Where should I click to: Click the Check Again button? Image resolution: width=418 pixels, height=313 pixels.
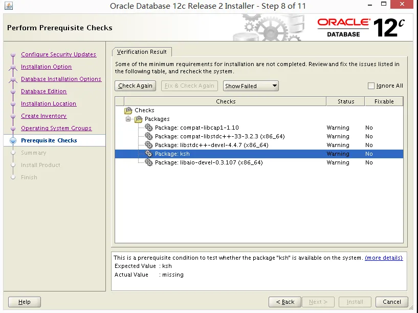click(x=135, y=86)
